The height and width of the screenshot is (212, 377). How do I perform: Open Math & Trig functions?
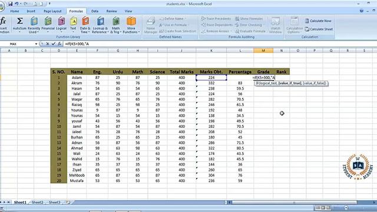[x=115, y=25]
